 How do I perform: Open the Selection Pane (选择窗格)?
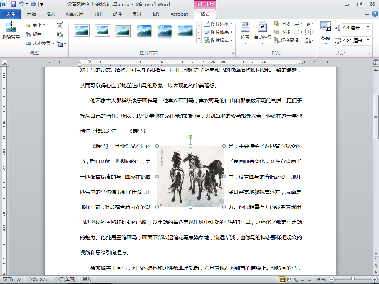pos(287,40)
